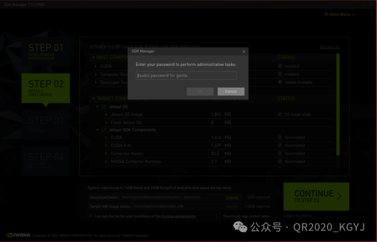Click Continue to Step 03 button
377x242 pixels.
point(316,197)
